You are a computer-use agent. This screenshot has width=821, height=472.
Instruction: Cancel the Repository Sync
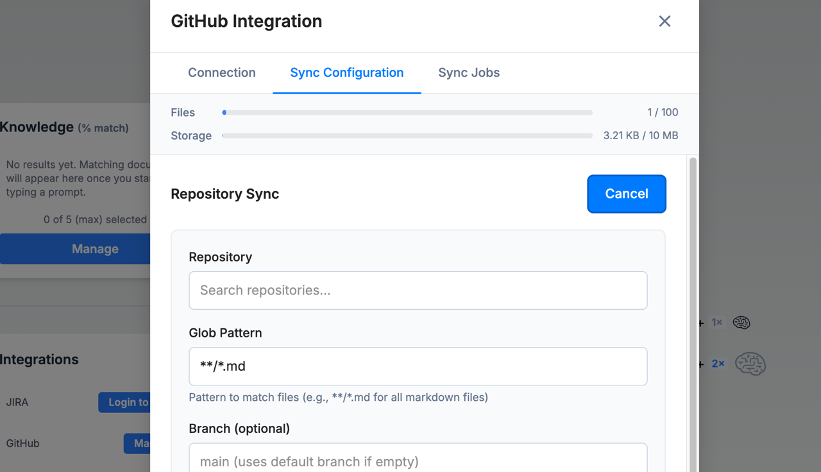[626, 194]
